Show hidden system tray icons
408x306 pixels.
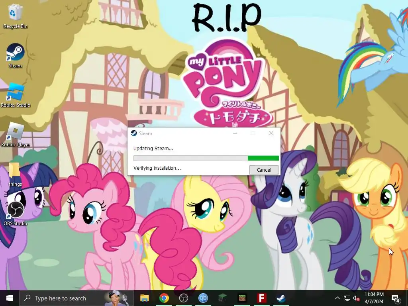[x=337, y=298]
